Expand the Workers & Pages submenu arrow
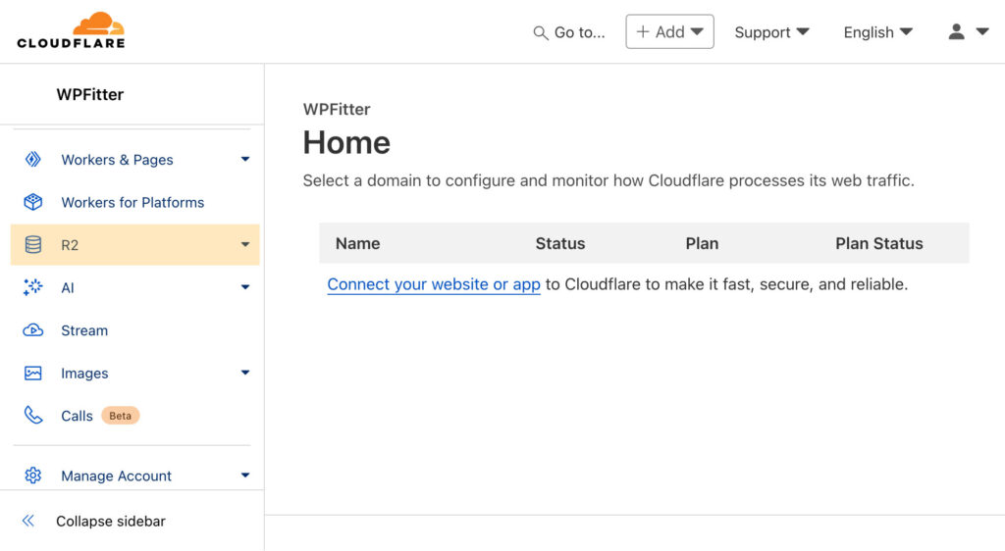 point(245,160)
